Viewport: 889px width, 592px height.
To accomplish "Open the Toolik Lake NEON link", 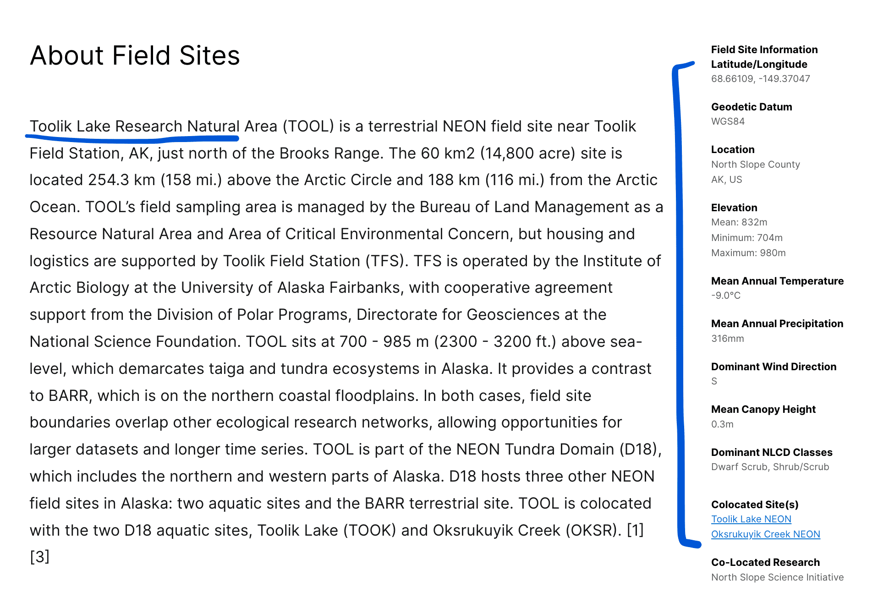I will click(751, 519).
